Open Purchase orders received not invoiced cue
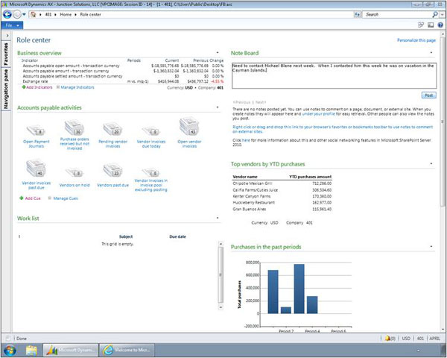This screenshot has width=447, height=358. tap(74, 135)
